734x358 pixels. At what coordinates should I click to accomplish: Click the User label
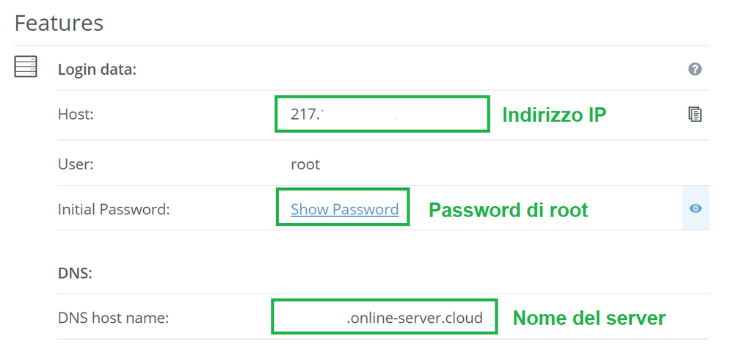(x=76, y=165)
